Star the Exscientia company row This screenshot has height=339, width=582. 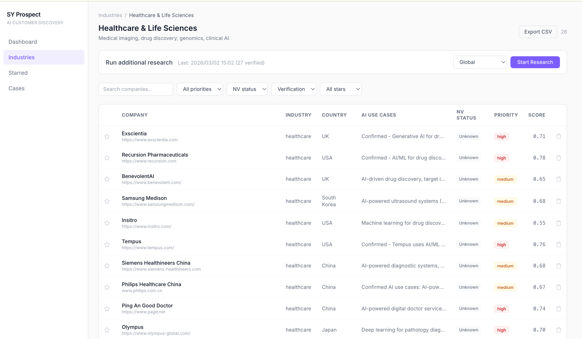107,136
